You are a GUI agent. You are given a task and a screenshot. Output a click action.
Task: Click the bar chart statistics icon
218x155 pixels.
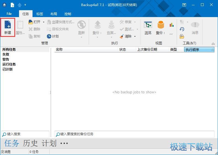172,25
